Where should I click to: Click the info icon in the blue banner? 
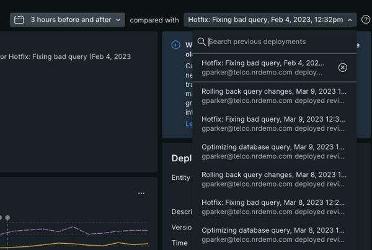[176, 45]
